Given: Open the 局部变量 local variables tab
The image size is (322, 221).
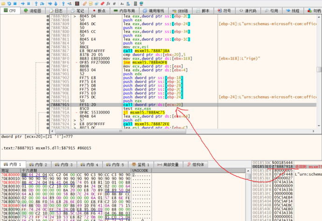Looking at the screenshot, I should [169, 164].
